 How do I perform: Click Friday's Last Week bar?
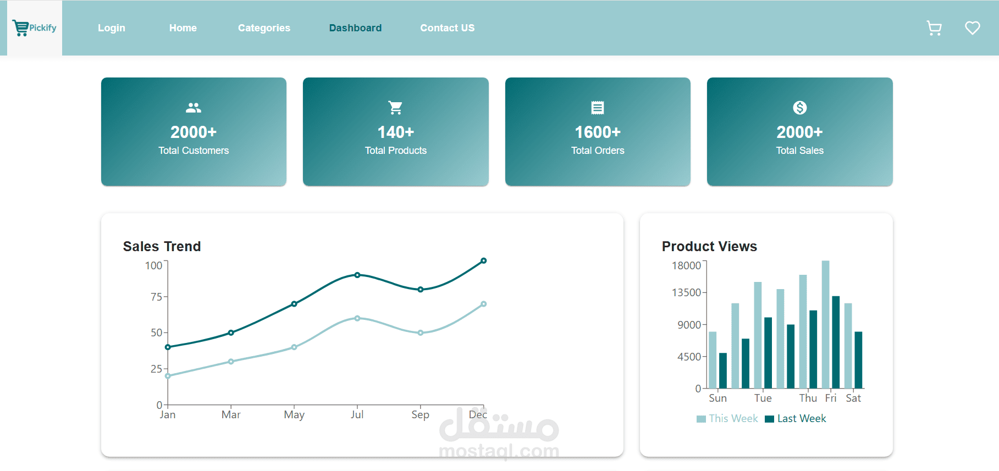coord(836,342)
